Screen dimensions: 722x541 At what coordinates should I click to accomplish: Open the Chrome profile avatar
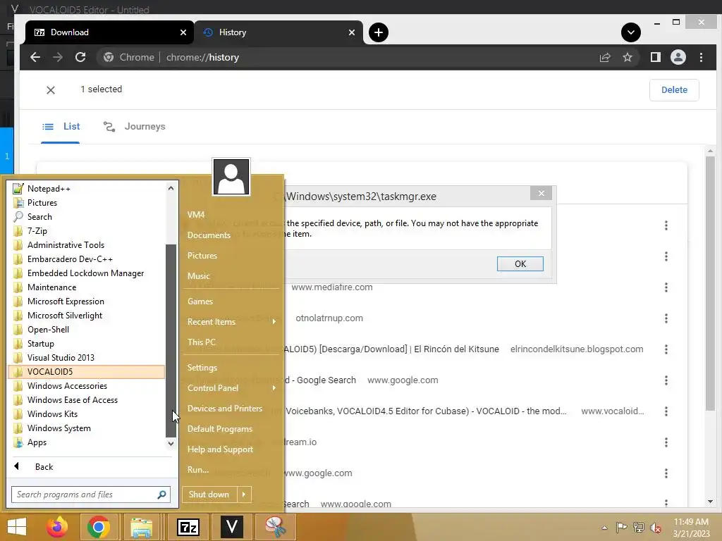[678, 57]
